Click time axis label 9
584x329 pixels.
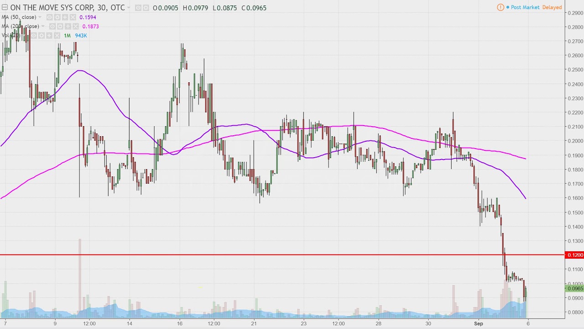click(x=55, y=324)
